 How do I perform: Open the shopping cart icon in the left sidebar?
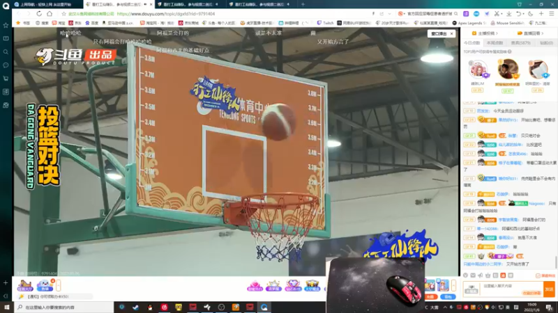point(6,79)
